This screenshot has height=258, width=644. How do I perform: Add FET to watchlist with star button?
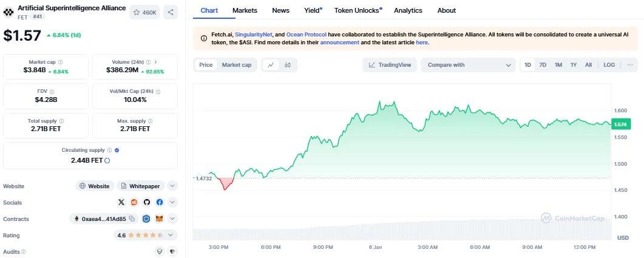point(144,12)
